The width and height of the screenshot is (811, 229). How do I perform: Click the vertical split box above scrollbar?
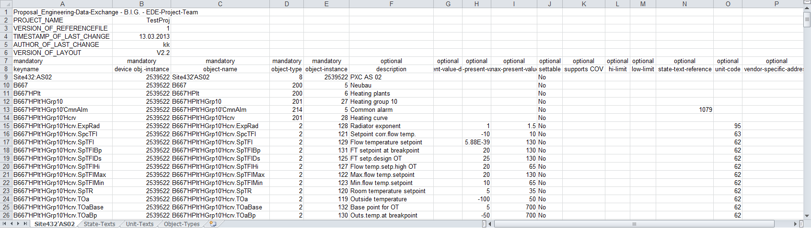click(x=807, y=2)
